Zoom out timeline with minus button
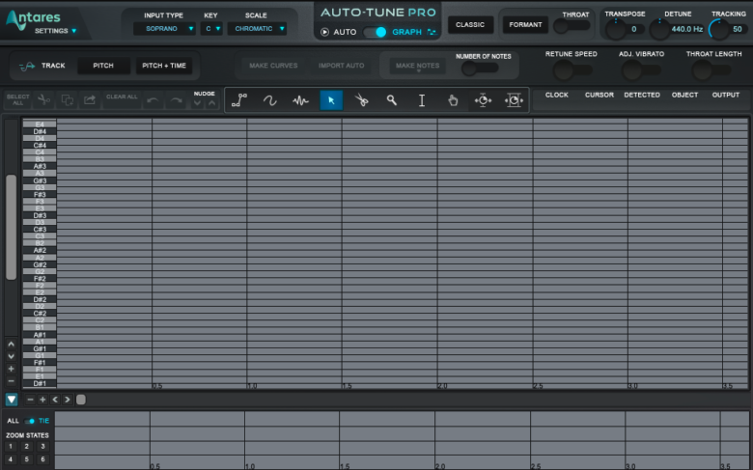Screen dimensions: 753x470 30,400
